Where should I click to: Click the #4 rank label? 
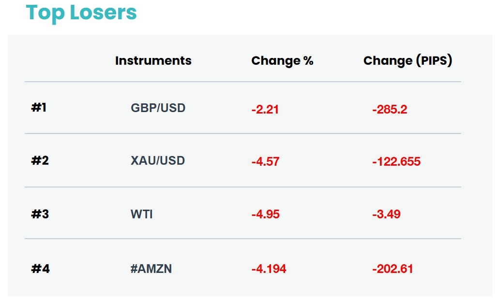pyautogui.click(x=40, y=269)
